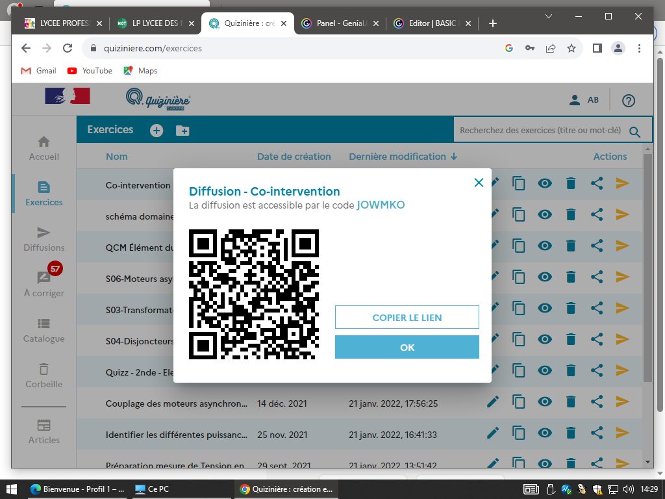Duplicate the Couplage des moteurs exercise
The height and width of the screenshot is (499, 665).
click(x=519, y=402)
